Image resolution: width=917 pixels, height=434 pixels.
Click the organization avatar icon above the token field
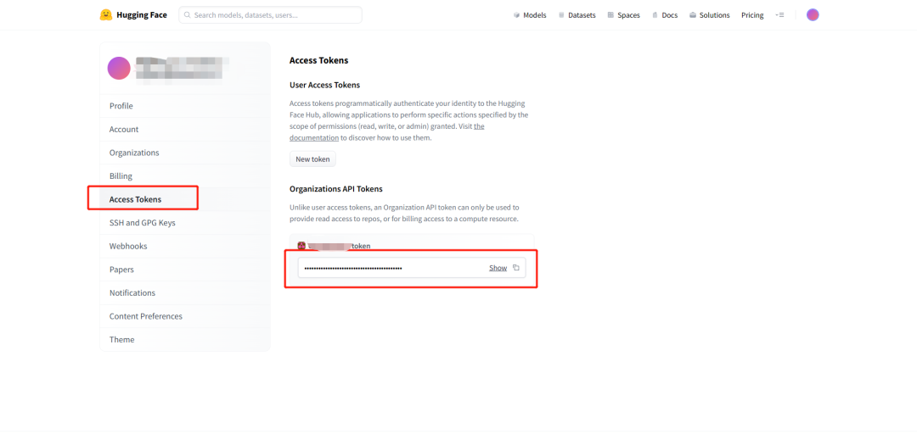(x=301, y=246)
